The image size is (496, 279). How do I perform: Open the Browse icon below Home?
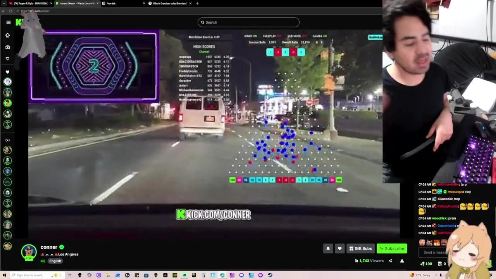(x=7, y=47)
